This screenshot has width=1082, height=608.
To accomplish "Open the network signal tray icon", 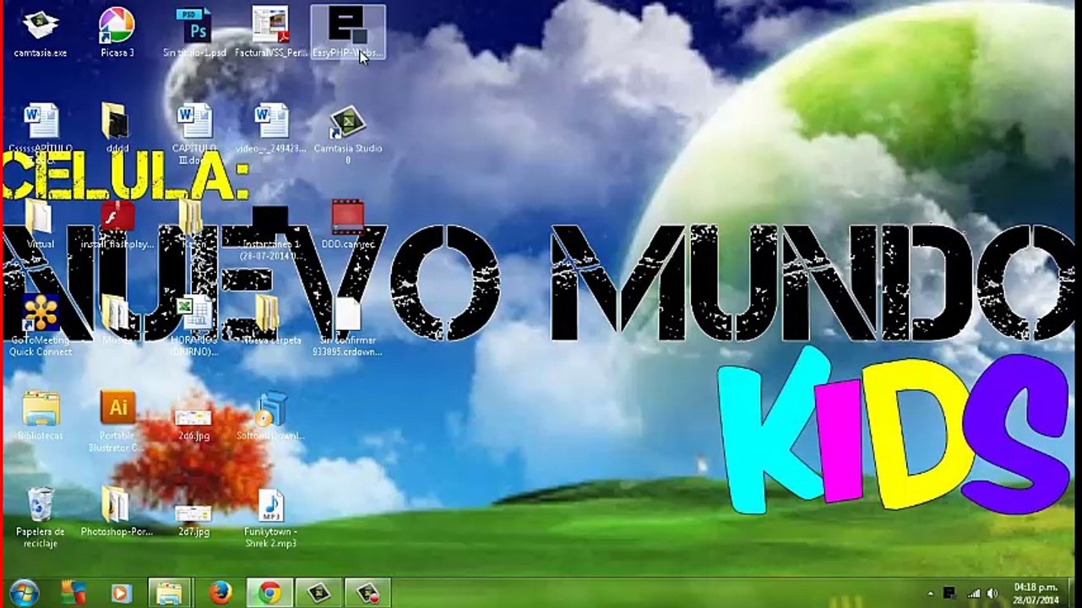I will tap(973, 593).
